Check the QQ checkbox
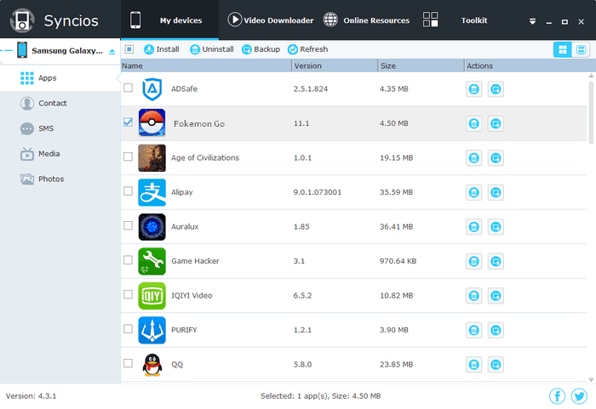 click(128, 363)
